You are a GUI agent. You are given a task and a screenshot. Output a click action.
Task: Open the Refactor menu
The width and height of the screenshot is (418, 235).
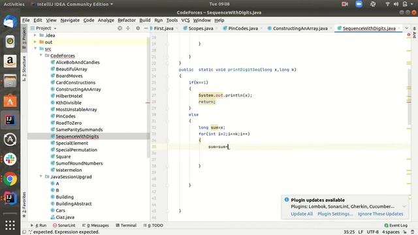click(127, 20)
